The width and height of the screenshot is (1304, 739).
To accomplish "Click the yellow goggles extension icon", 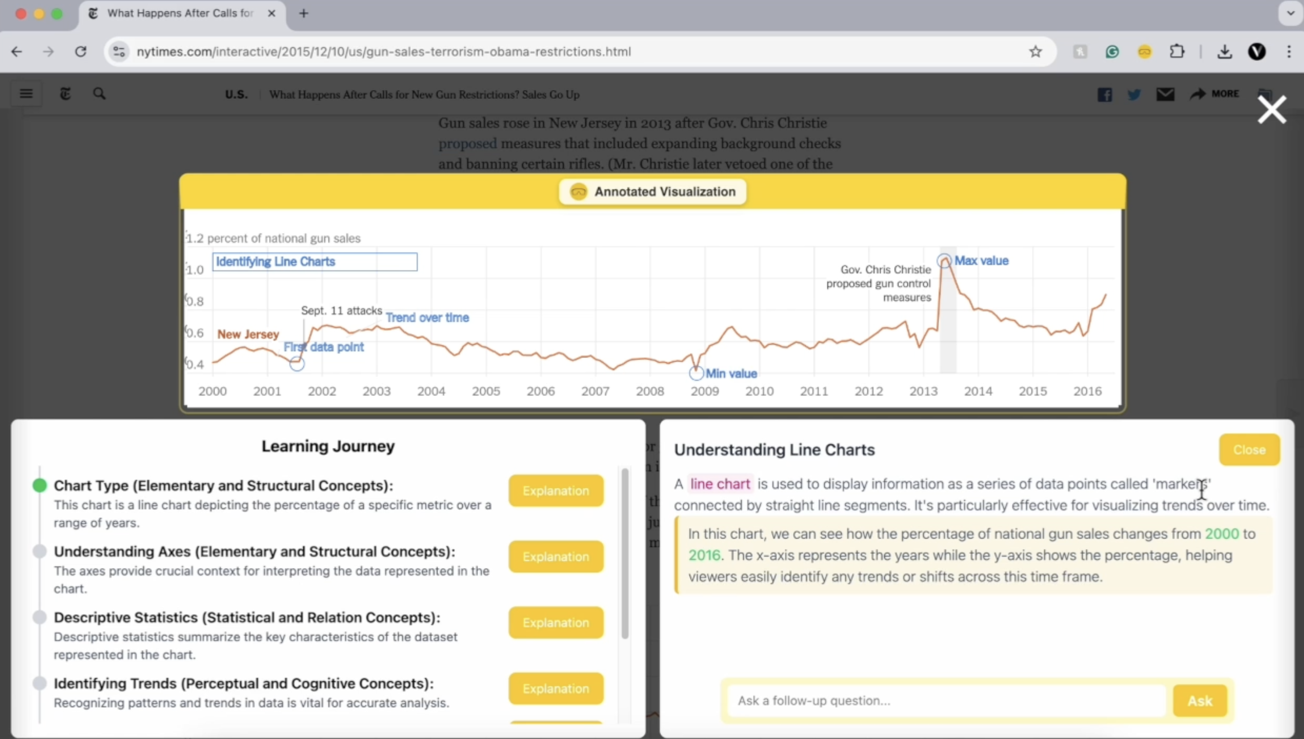I will pos(1145,51).
